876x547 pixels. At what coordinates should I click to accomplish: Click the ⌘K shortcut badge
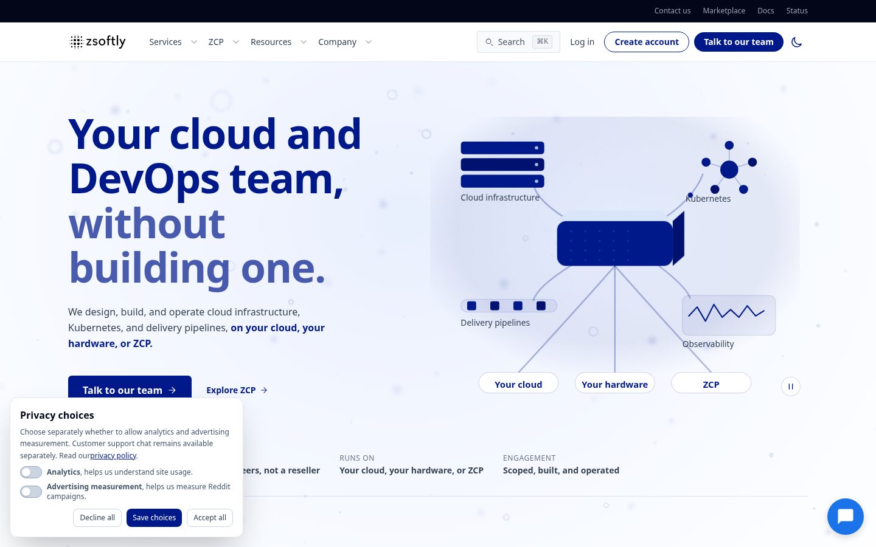pos(542,41)
